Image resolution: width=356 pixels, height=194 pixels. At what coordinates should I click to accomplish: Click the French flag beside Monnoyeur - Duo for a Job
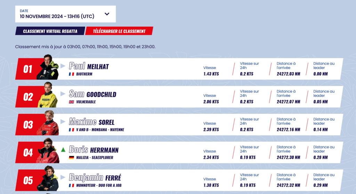coord(72,185)
